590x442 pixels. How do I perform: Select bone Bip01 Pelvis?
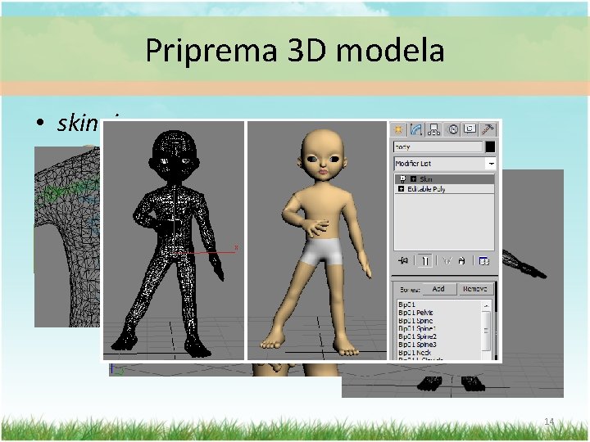click(x=439, y=313)
